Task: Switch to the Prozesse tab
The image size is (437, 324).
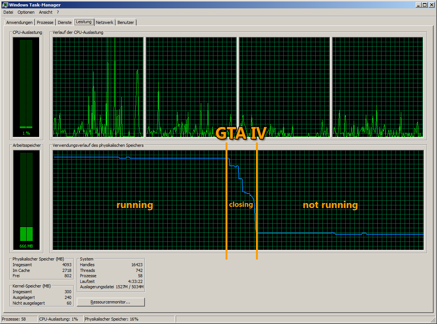Action: pyautogui.click(x=45, y=22)
